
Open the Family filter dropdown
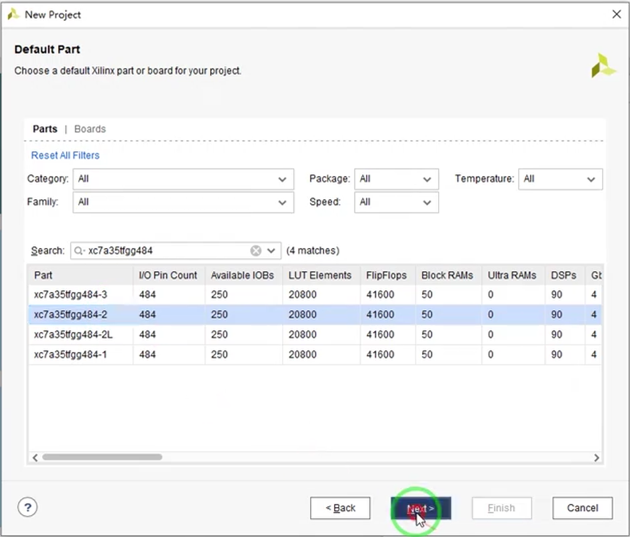pos(183,203)
